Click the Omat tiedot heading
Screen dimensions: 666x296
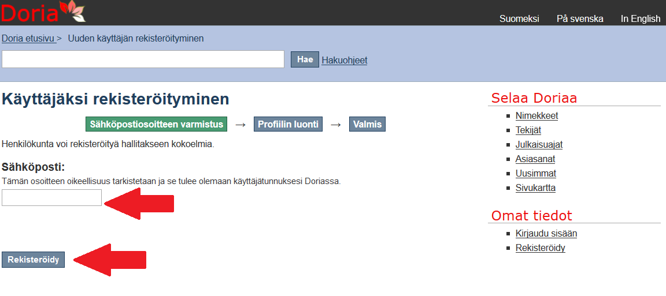point(531,215)
